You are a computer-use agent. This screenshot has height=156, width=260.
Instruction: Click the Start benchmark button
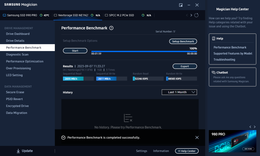[x=75, y=51]
